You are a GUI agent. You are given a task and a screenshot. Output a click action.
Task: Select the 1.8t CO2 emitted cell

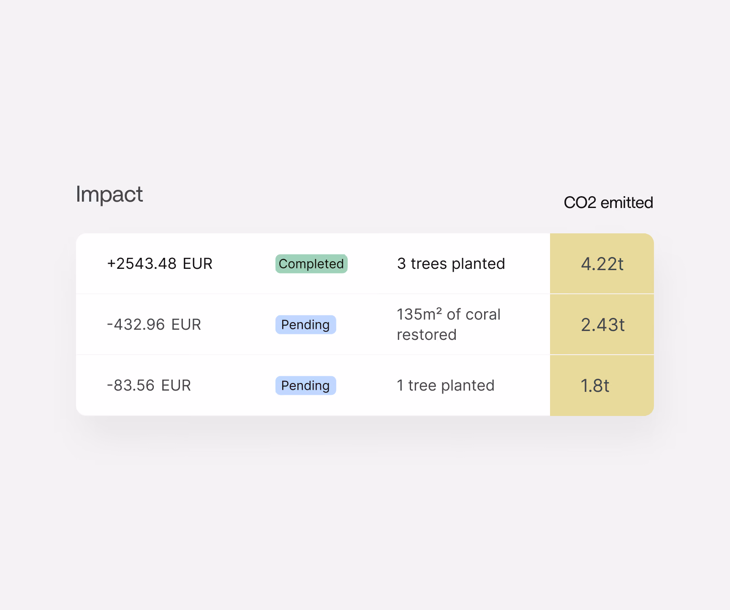tap(602, 386)
